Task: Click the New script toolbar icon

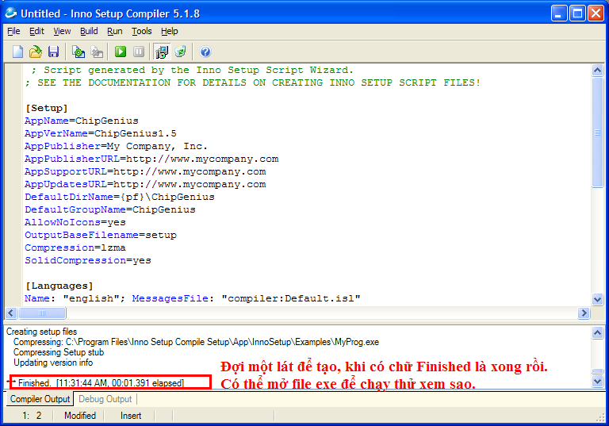Action: coord(17,52)
